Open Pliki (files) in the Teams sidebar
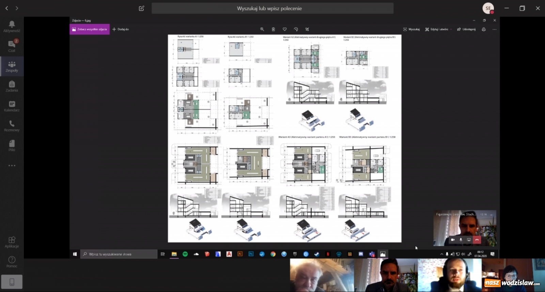 (12, 145)
